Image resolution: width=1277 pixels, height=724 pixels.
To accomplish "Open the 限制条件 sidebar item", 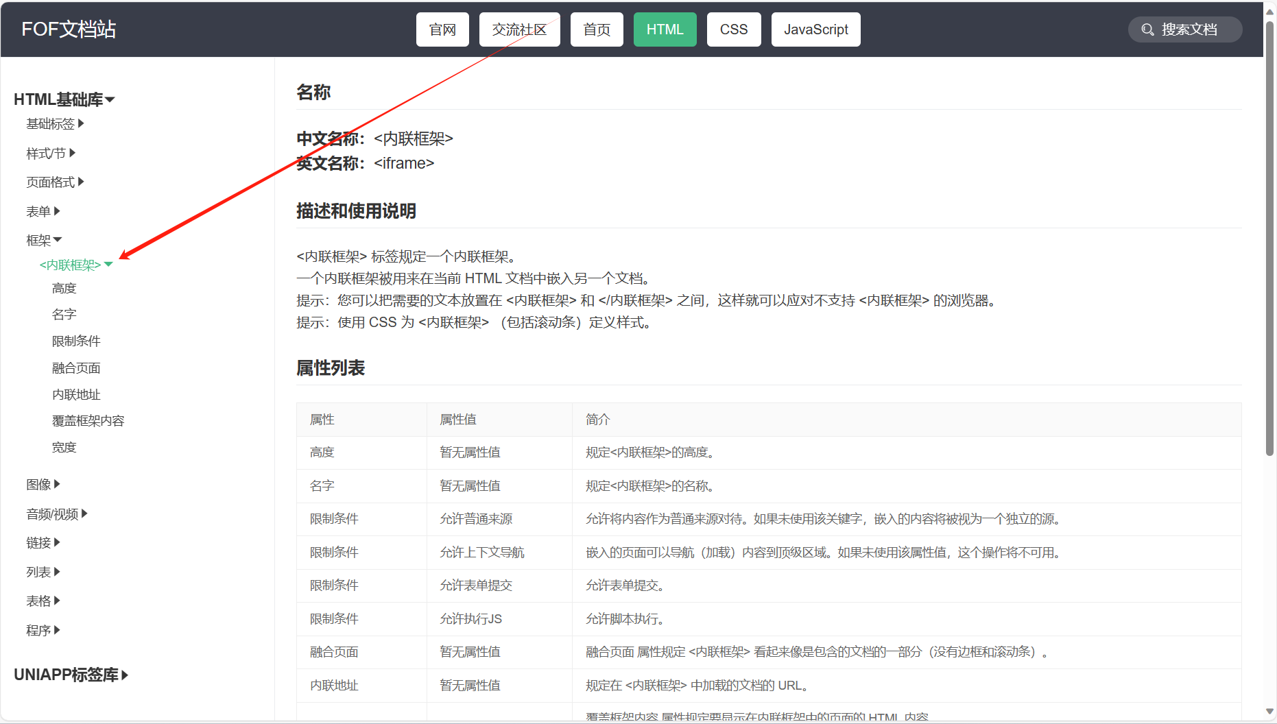I will (76, 341).
